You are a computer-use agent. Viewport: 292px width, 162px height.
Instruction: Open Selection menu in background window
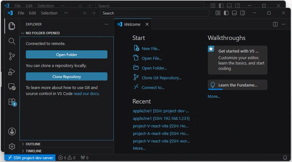pos(45,5)
